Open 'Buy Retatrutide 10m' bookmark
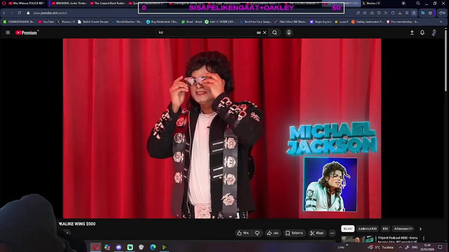Viewport: 449px width, 252px height. click(162, 22)
